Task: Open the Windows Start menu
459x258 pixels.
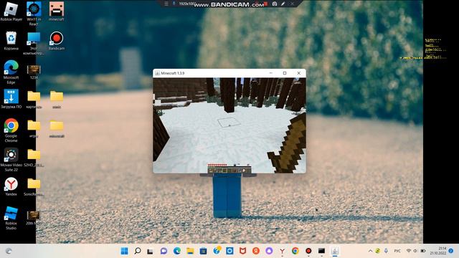Action: point(124,251)
